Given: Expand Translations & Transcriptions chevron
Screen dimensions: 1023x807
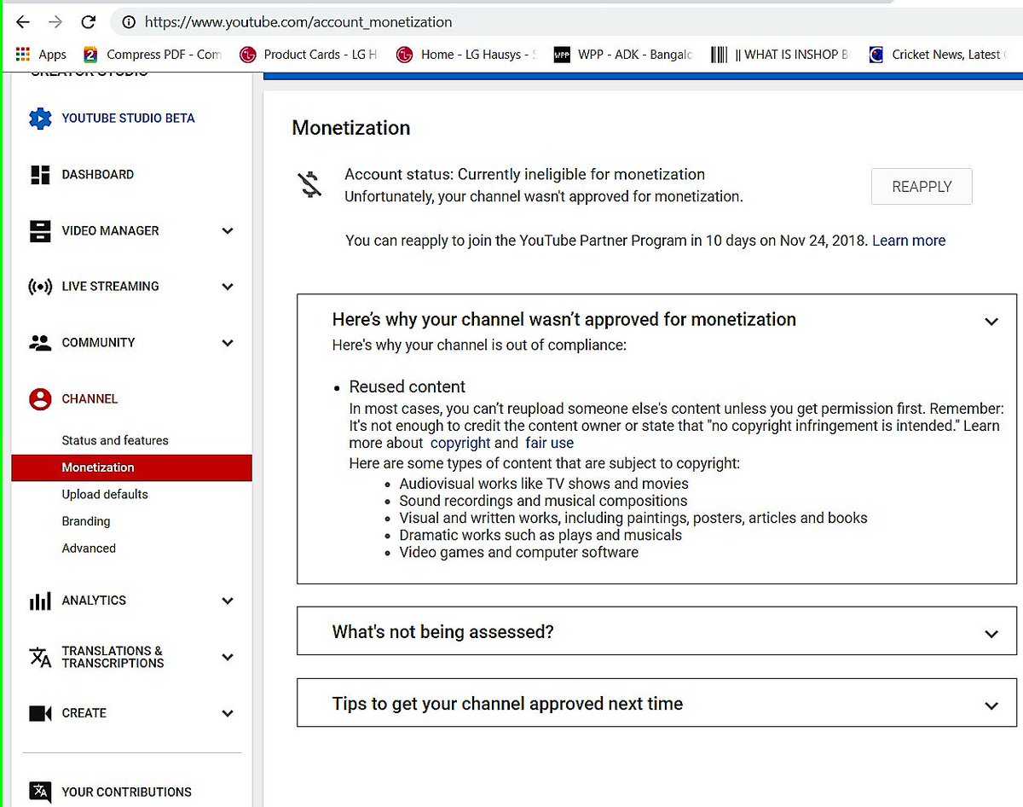Looking at the screenshot, I should [228, 657].
